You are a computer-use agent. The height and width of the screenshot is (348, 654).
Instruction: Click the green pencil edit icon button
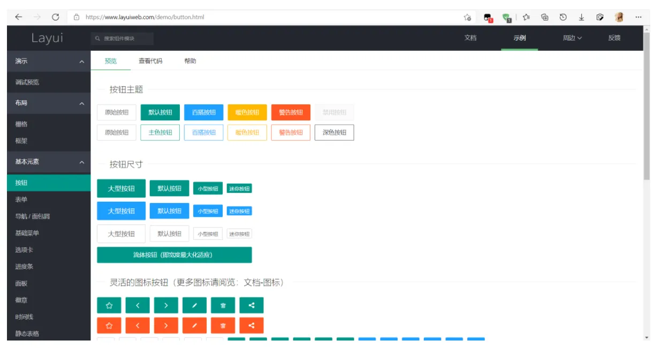click(194, 305)
